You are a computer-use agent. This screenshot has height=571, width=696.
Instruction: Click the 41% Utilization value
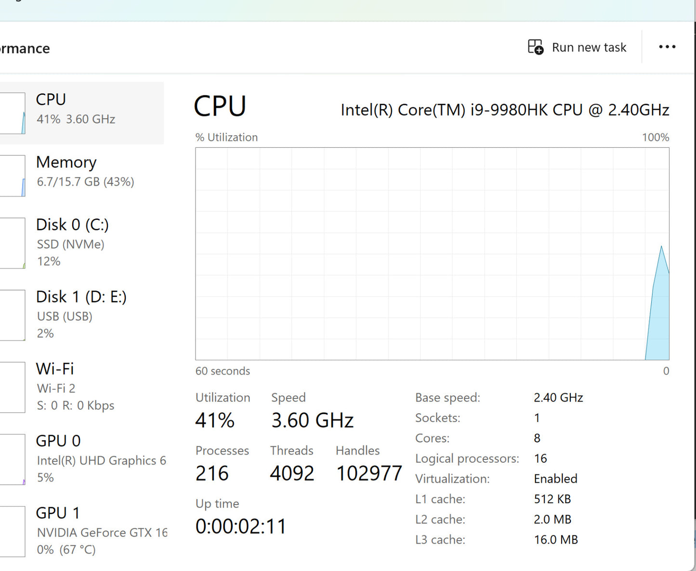pos(215,420)
